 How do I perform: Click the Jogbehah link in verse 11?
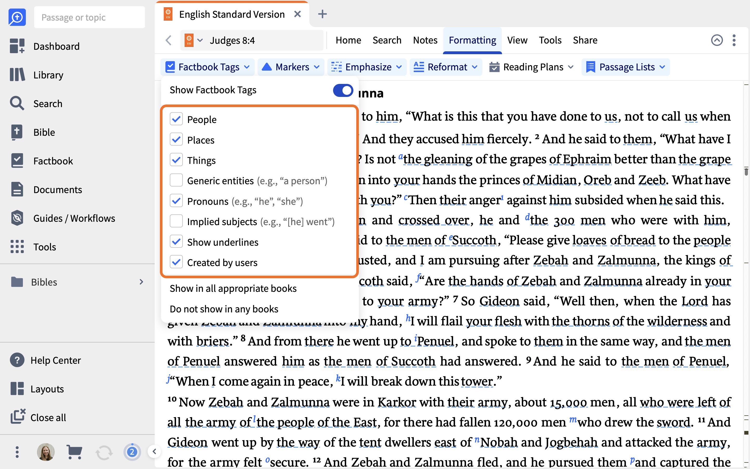(571, 442)
